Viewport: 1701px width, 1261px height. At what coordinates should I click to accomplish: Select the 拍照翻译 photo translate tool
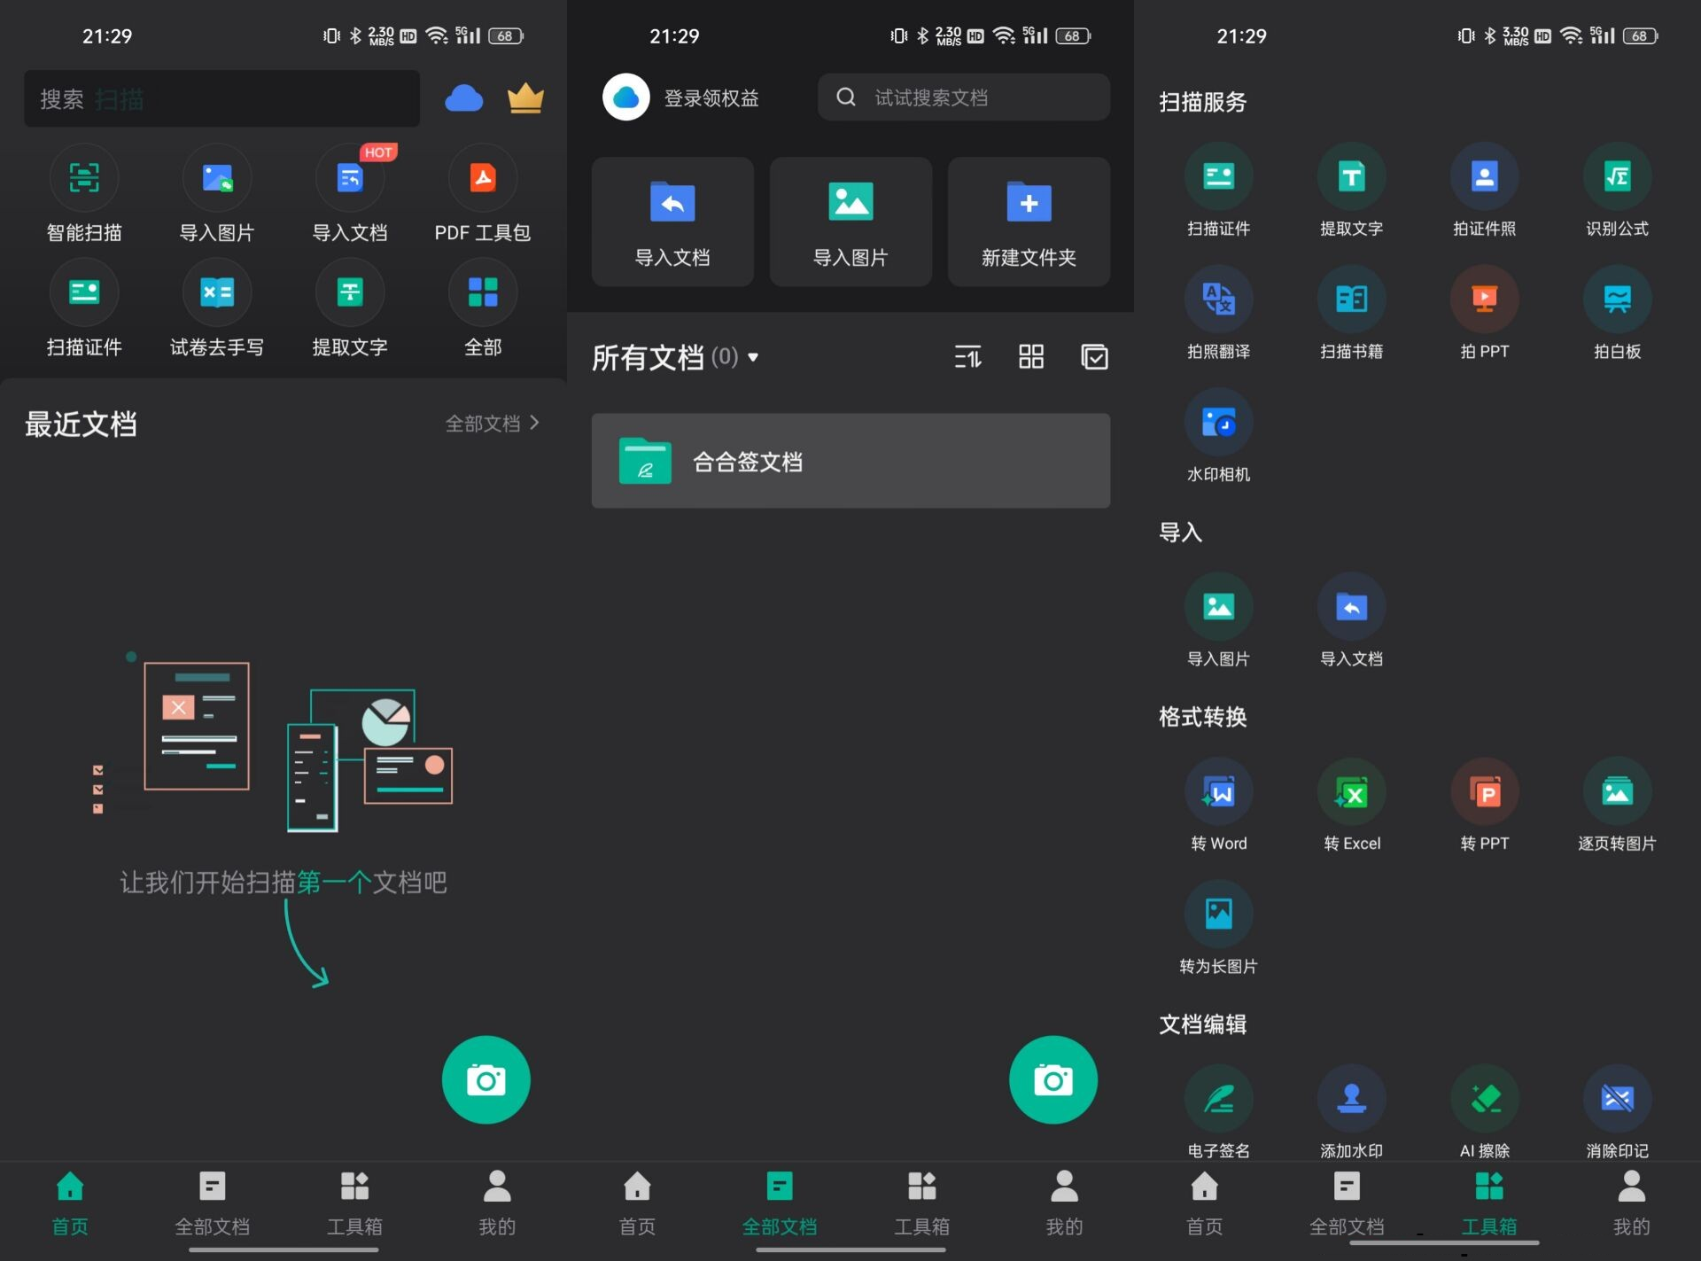1218,300
